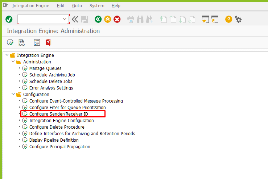
Task: Click the Last Page icon
Action: pyautogui.click(x=191, y=19)
